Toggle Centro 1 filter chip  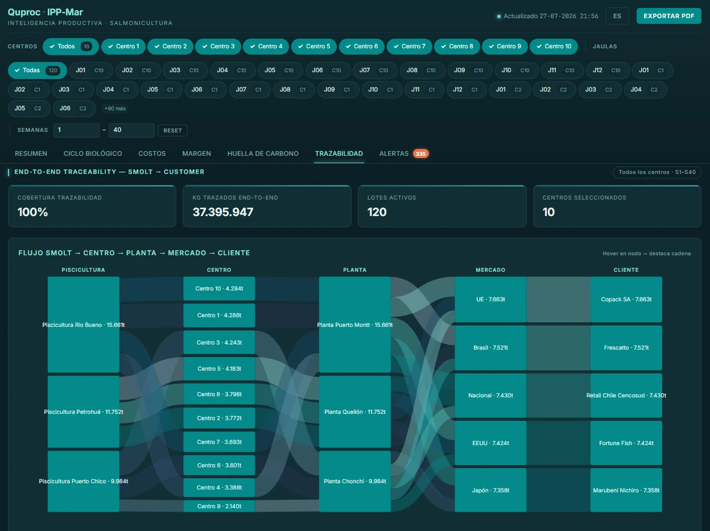pyautogui.click(x=123, y=47)
